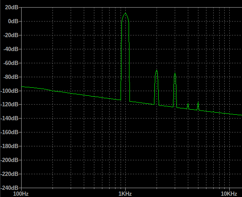Screen dimensions: 242x197
Task: Click the -80dB axis label
Action: pyautogui.click(x=11, y=77)
